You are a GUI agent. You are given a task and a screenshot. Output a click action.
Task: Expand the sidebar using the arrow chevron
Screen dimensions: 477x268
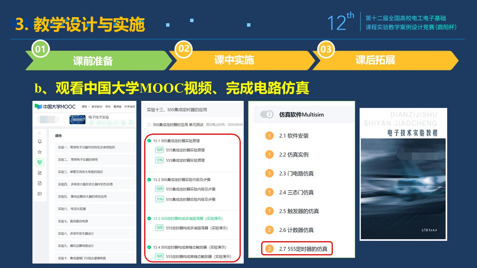(x=40, y=133)
